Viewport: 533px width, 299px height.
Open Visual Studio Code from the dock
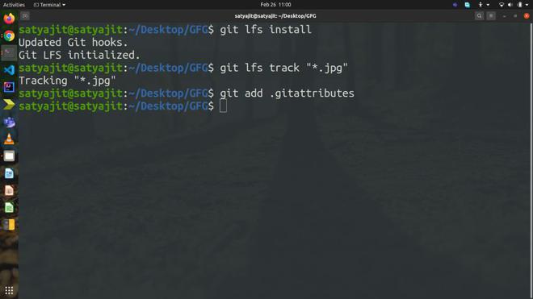(x=9, y=70)
